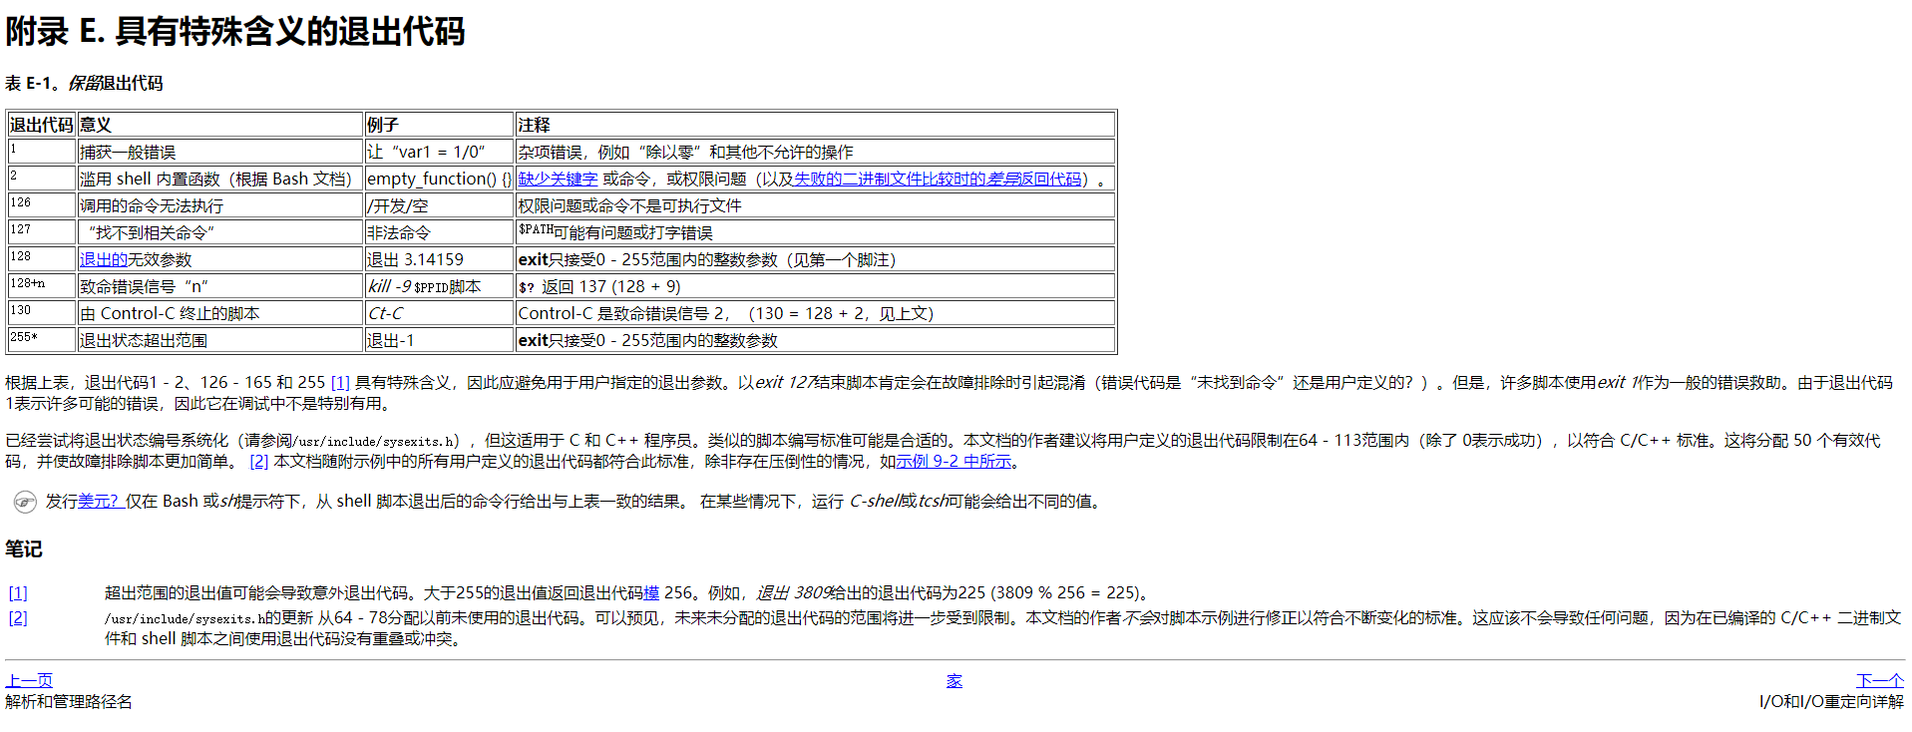This screenshot has height=732, width=1912.
Task: Click the /开发/空 example cell
Action: pyautogui.click(x=439, y=205)
